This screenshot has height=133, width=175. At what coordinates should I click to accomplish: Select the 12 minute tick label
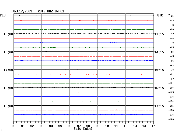click(x=125, y=126)
